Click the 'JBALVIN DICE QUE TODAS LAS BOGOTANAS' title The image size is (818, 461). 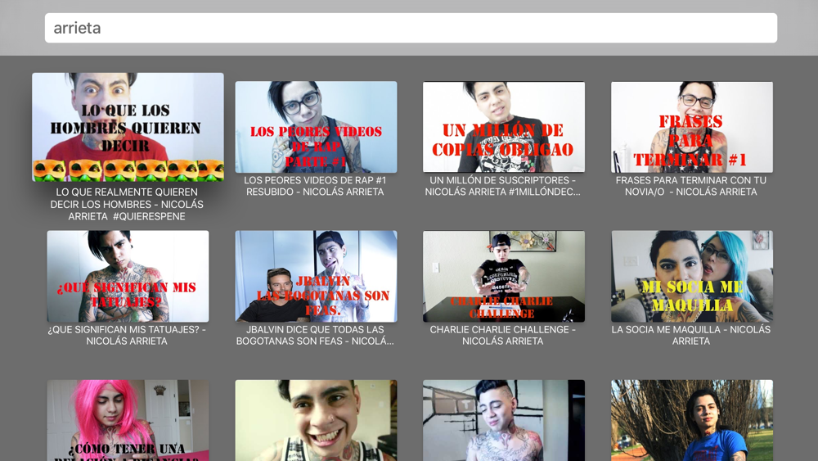coord(315,335)
